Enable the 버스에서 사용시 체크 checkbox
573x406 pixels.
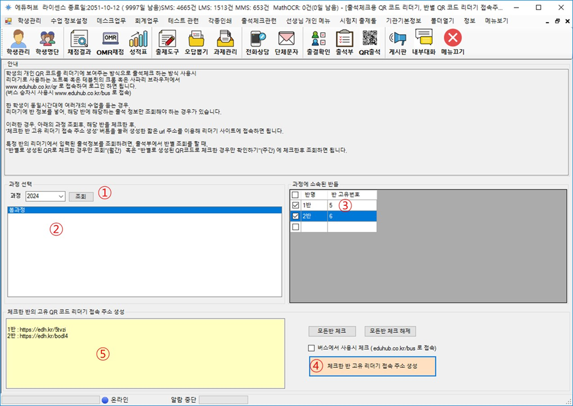[x=312, y=348]
